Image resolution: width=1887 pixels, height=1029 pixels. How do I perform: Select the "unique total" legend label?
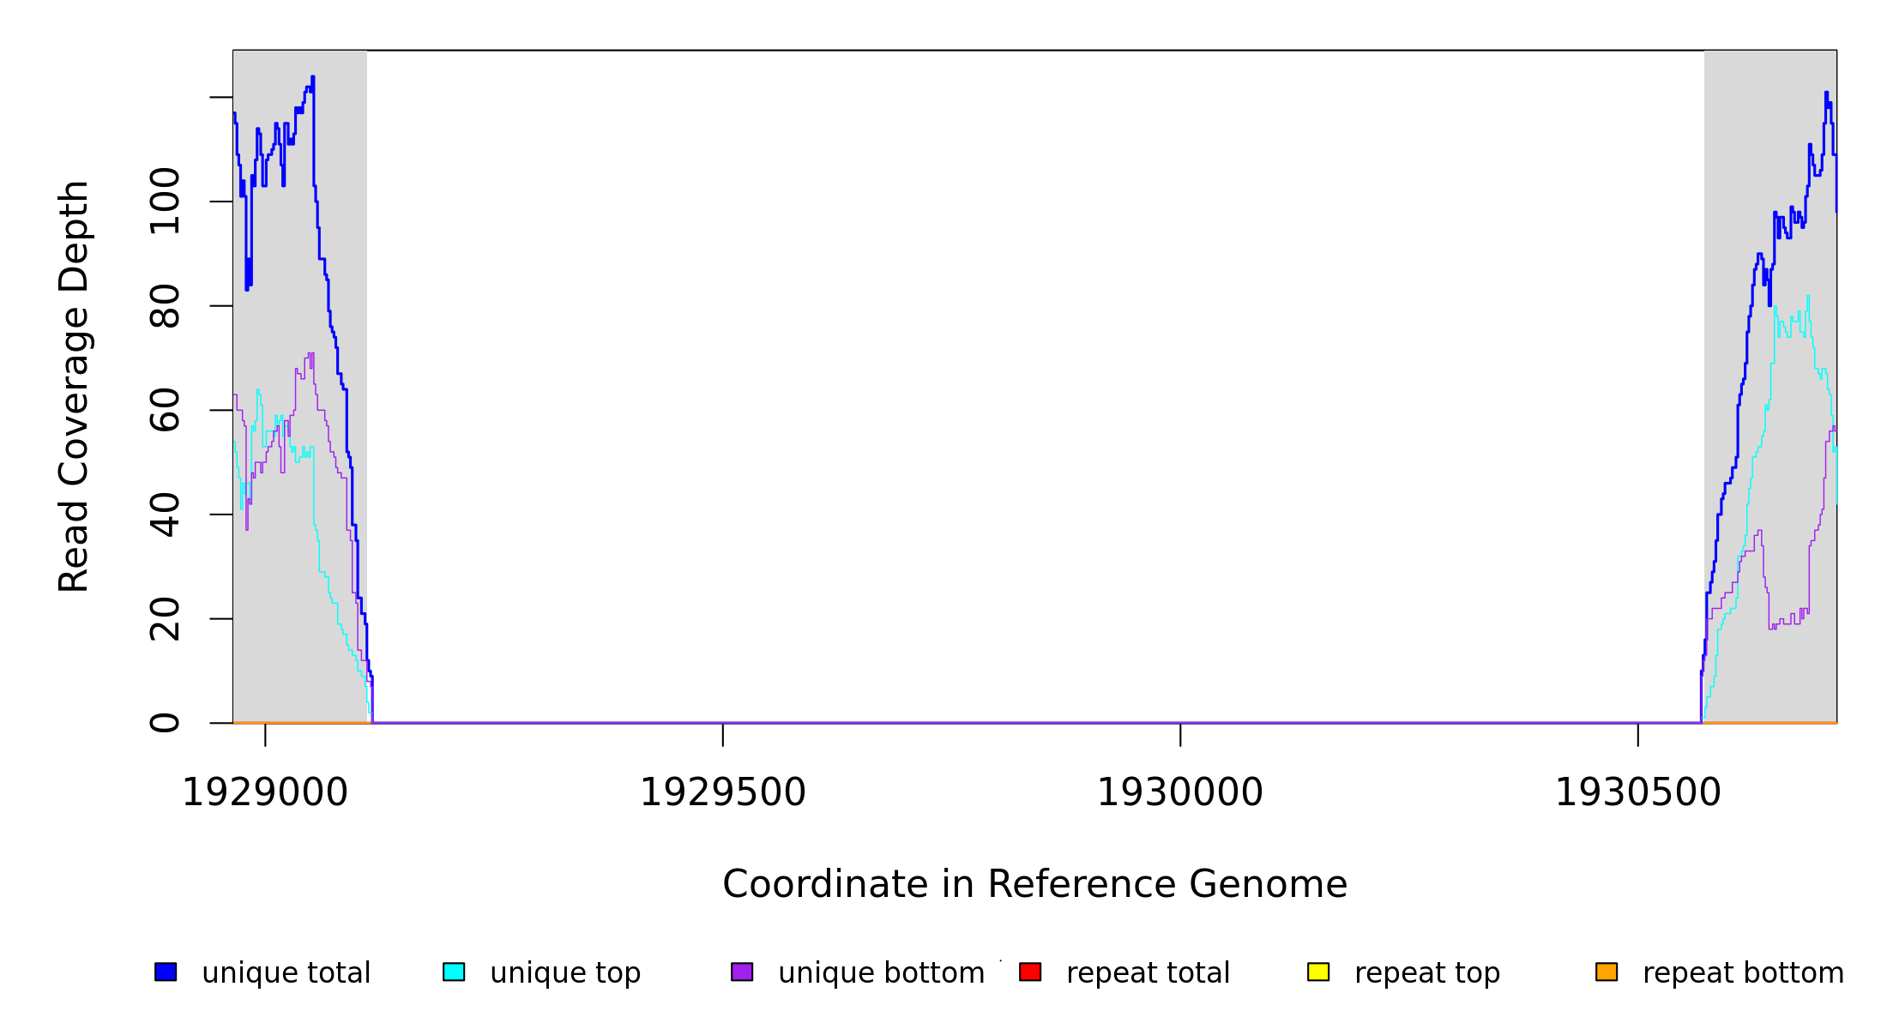(286, 973)
